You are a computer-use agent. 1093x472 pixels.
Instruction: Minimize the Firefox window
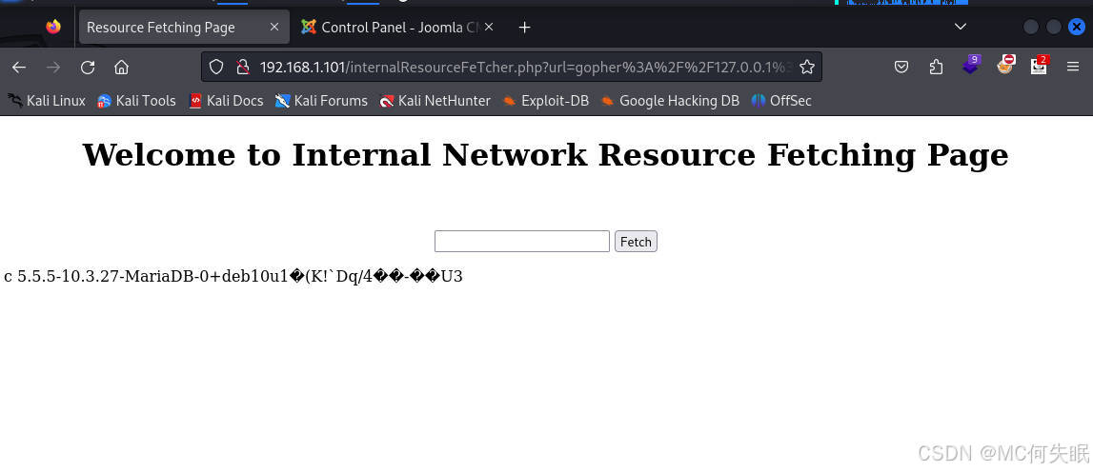pos(1031,27)
